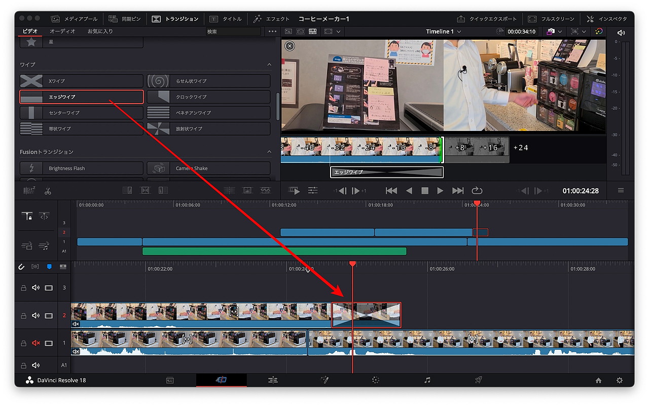
Task: Mute audio of track 2
Action: click(35, 316)
